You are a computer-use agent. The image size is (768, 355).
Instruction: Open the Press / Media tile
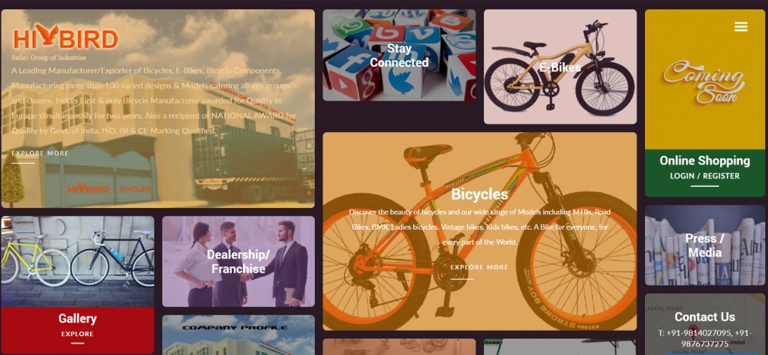click(x=704, y=245)
